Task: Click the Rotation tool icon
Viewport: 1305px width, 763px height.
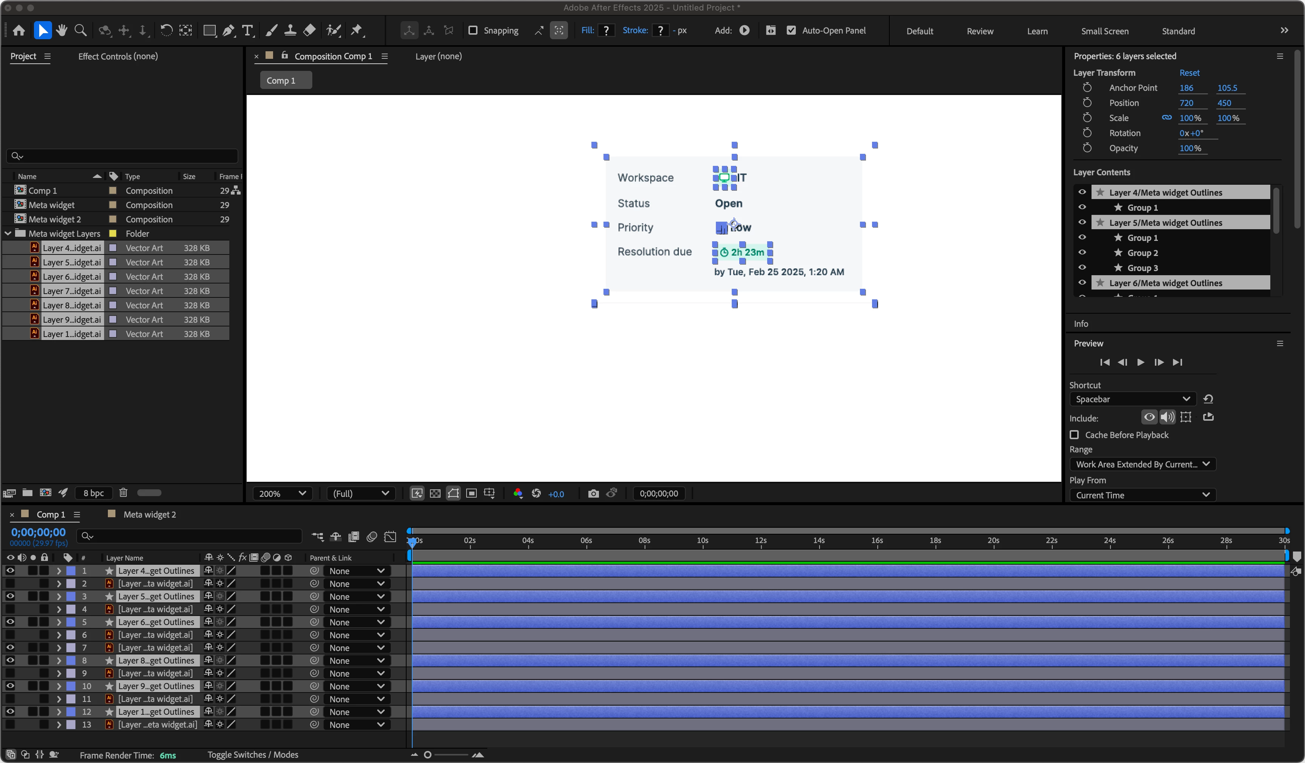Action: coord(166,31)
